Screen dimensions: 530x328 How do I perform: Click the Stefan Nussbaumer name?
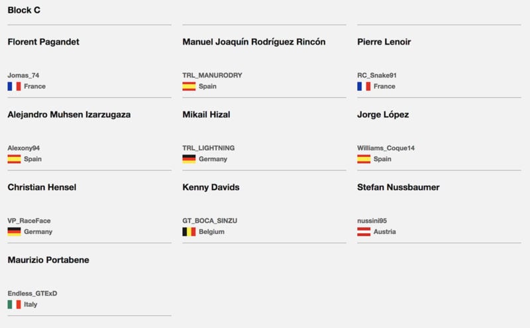398,188
